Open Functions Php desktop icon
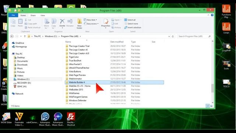This screenshot has width=236, height=133. click(226, 11)
